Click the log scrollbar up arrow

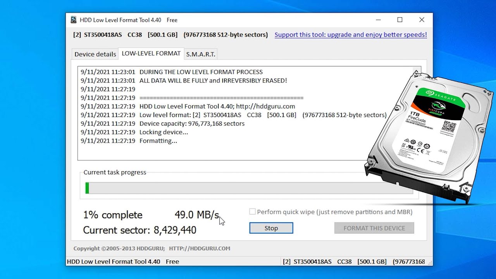pyautogui.click(x=416, y=72)
